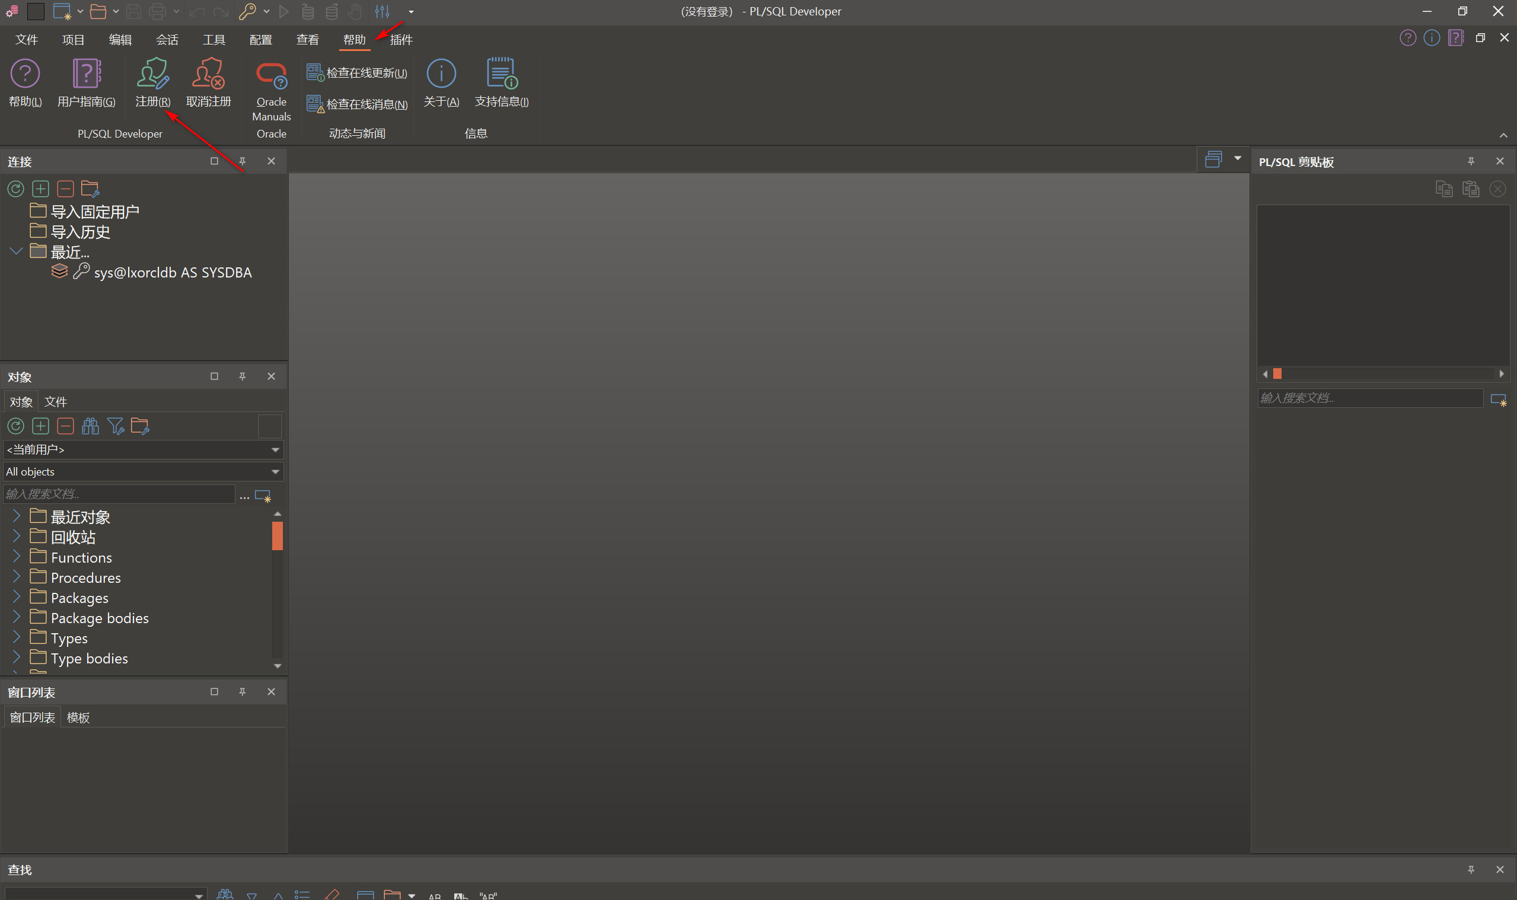Switch to the 模板 (Templates) tab
This screenshot has width=1517, height=900.
tap(78, 717)
